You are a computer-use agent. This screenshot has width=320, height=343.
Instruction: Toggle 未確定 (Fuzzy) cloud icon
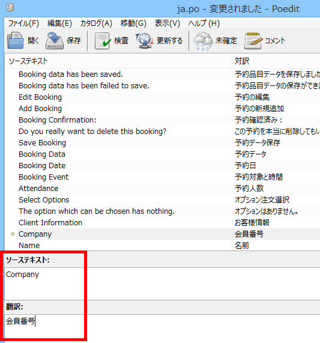click(204, 41)
